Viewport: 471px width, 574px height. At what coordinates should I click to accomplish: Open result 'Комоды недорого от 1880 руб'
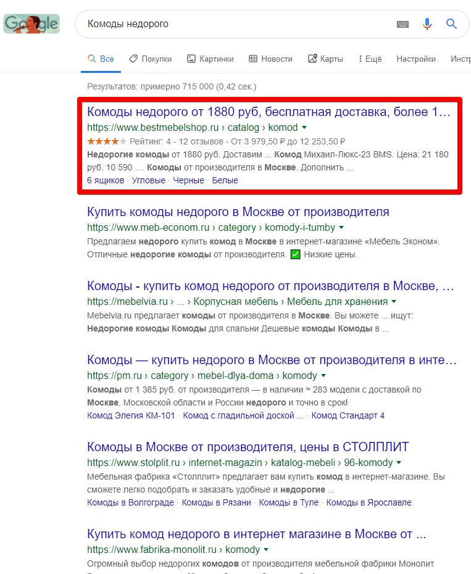click(269, 112)
